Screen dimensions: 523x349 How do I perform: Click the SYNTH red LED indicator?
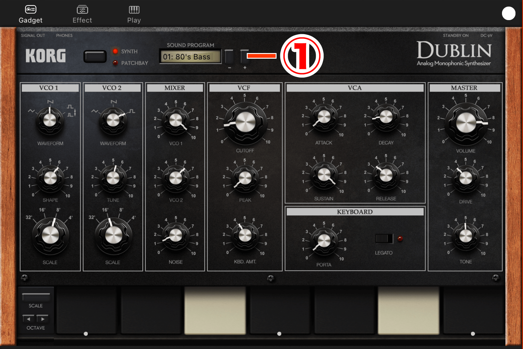click(x=115, y=51)
